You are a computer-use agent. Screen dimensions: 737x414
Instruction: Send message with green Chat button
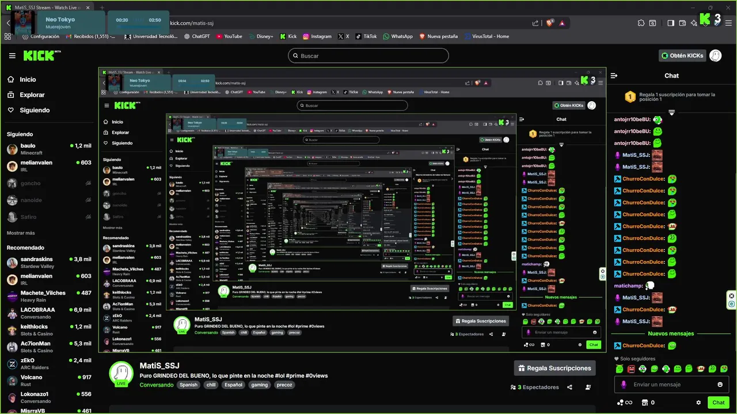pyautogui.click(x=719, y=402)
